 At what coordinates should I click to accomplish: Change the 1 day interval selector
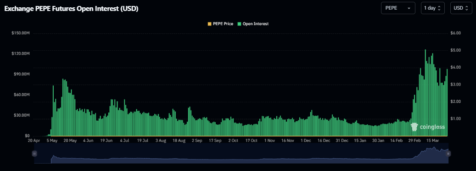point(432,8)
